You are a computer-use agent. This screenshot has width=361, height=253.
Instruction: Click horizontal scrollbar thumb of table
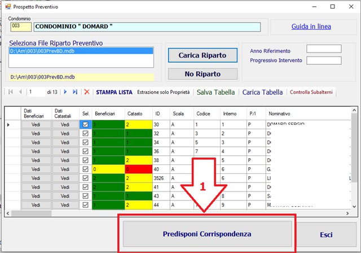[x=32, y=213]
